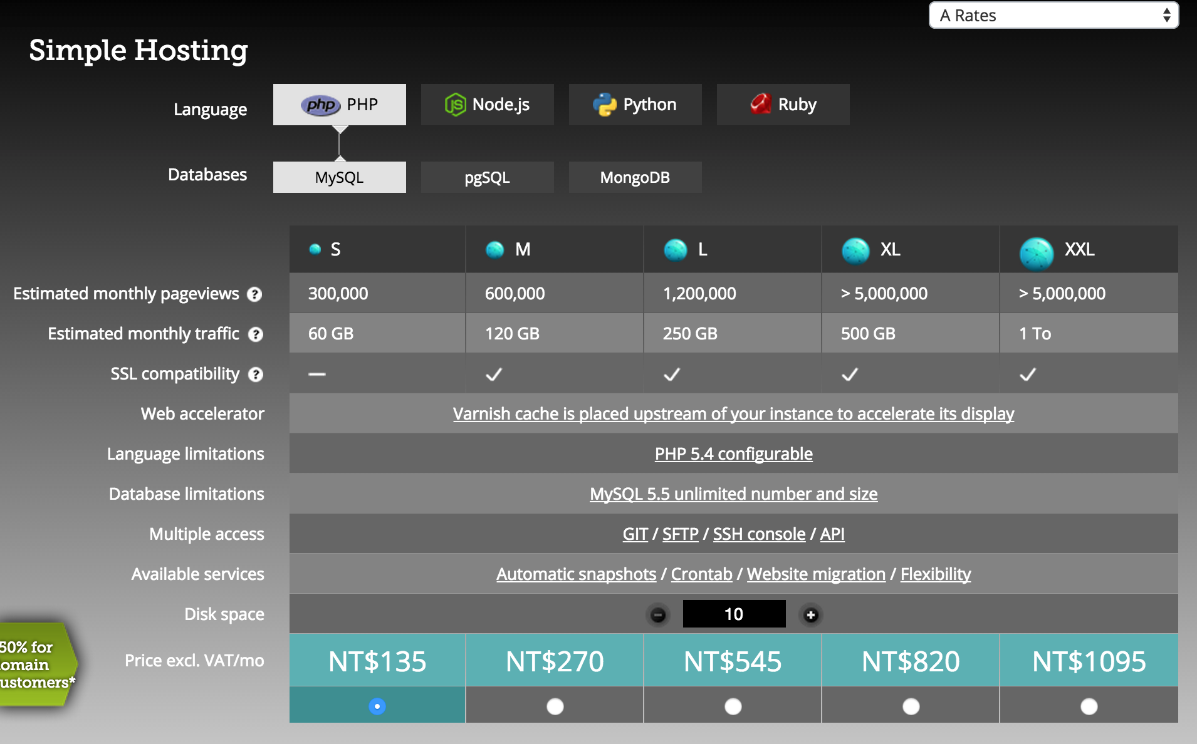Viewport: 1197px width, 744px height.
Task: Click the PHP logo icon
Action: tap(320, 105)
